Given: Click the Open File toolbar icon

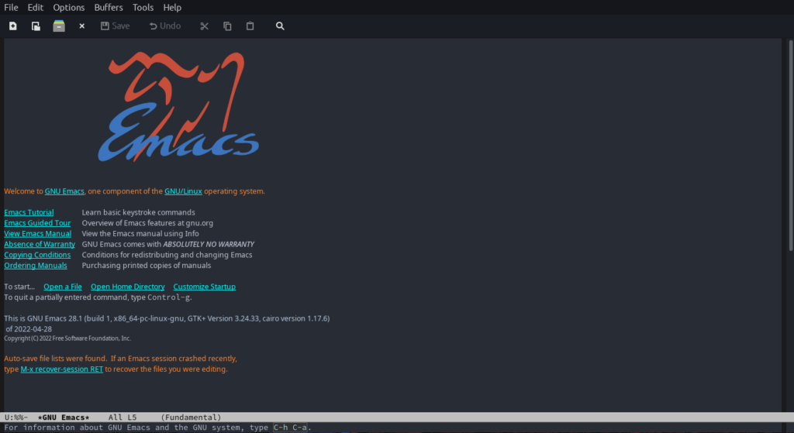Looking at the screenshot, I should (x=36, y=26).
